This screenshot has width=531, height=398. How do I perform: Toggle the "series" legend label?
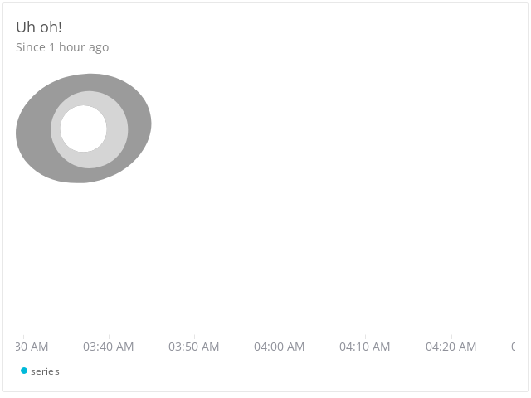pos(45,371)
